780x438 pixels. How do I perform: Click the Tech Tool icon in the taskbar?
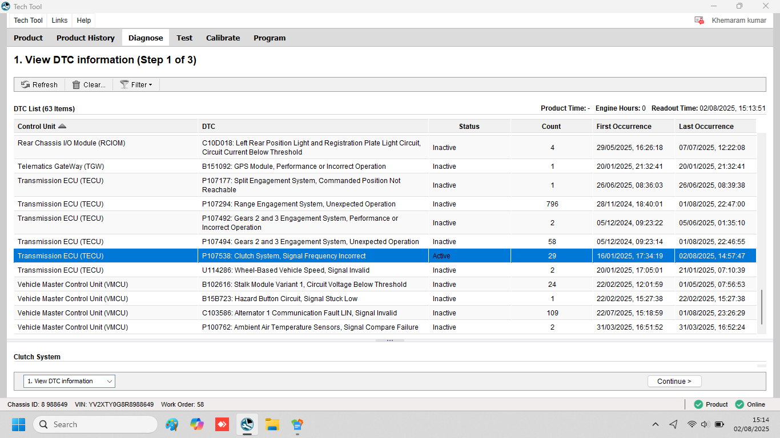(247, 424)
